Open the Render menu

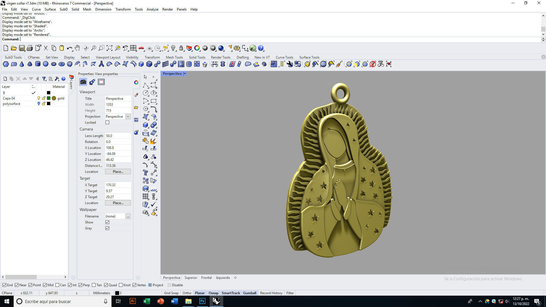pyautogui.click(x=167, y=9)
